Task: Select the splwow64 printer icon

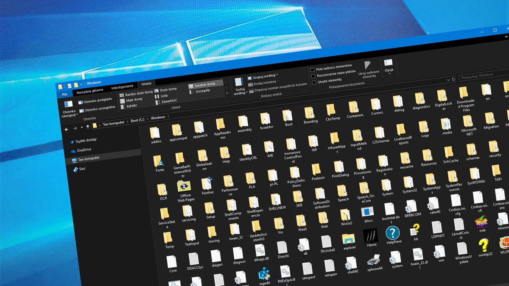Action: tap(373, 260)
